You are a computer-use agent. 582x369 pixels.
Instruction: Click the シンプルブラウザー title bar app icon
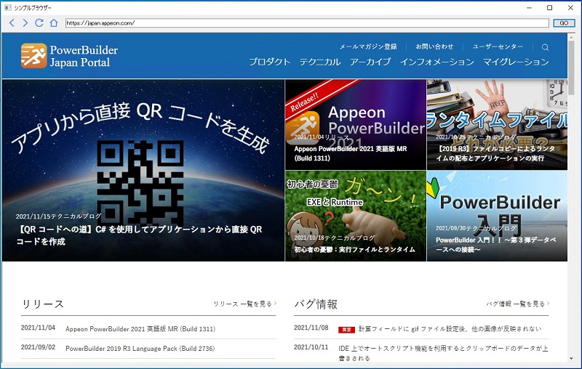[7, 7]
